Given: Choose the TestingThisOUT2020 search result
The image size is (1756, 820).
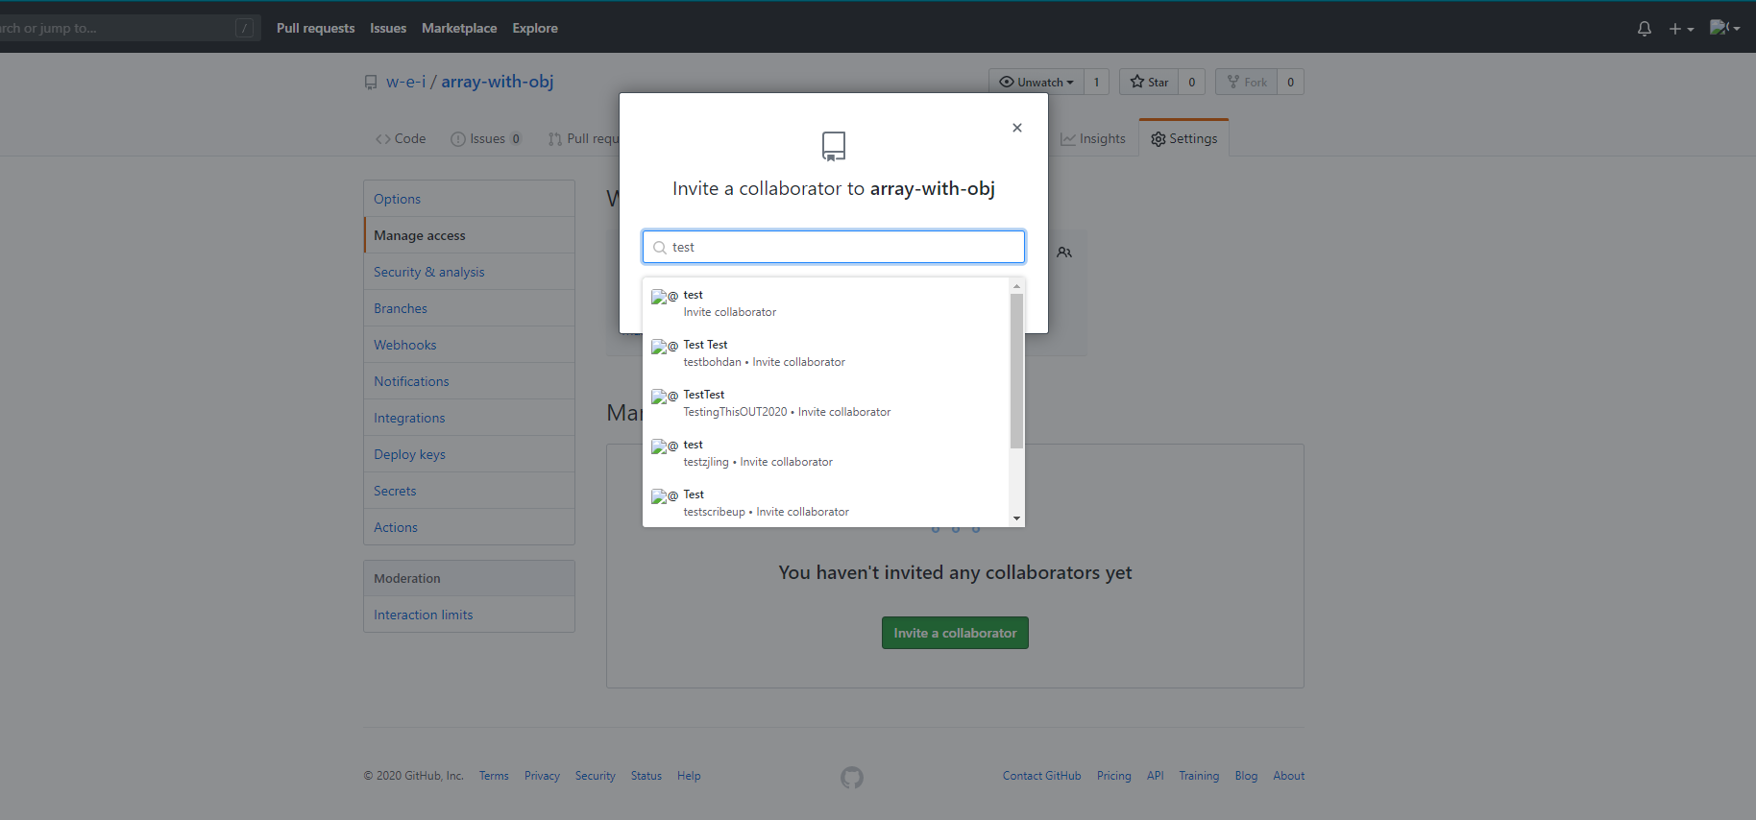Looking at the screenshot, I should [x=826, y=403].
